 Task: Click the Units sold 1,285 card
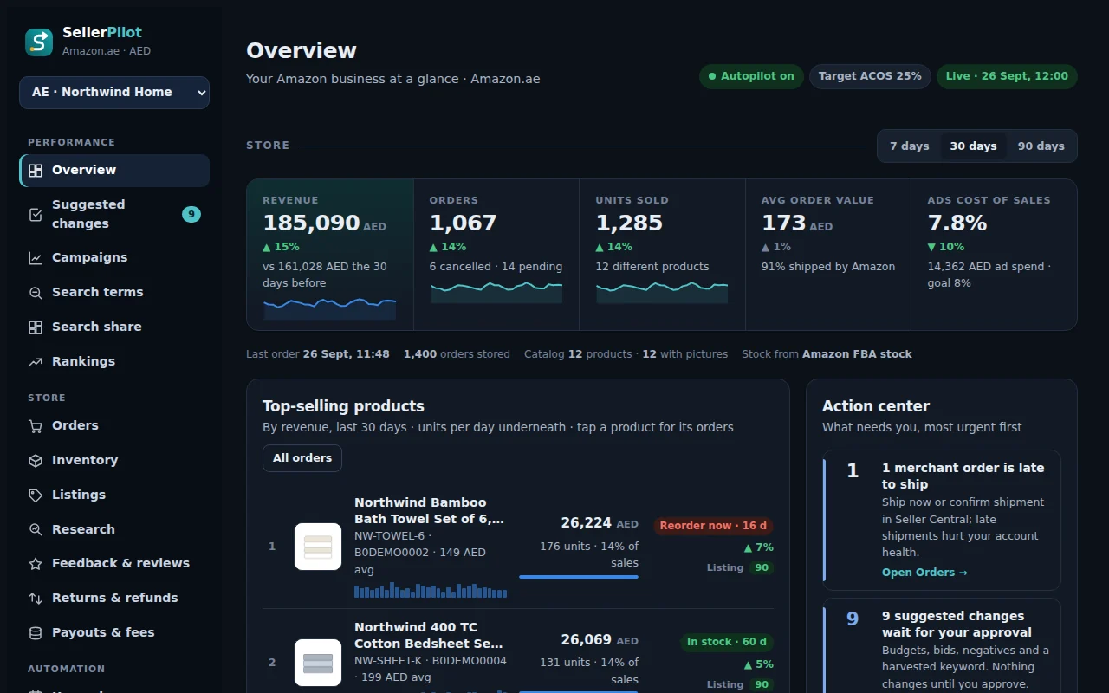[662, 255]
